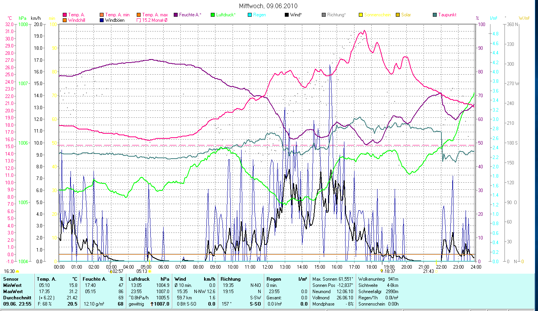Viewport: 538px width, 311px height.
Task: Click the blue Windböen legend square
Action: click(x=102, y=20)
